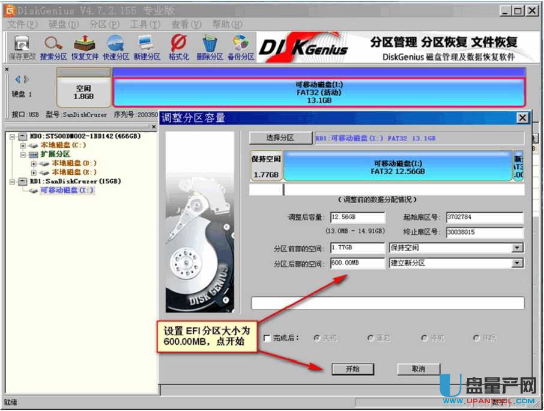Viewport: 544px width, 411px height.
Task: Click the 就绪 status bar text
Action: (x=10, y=403)
